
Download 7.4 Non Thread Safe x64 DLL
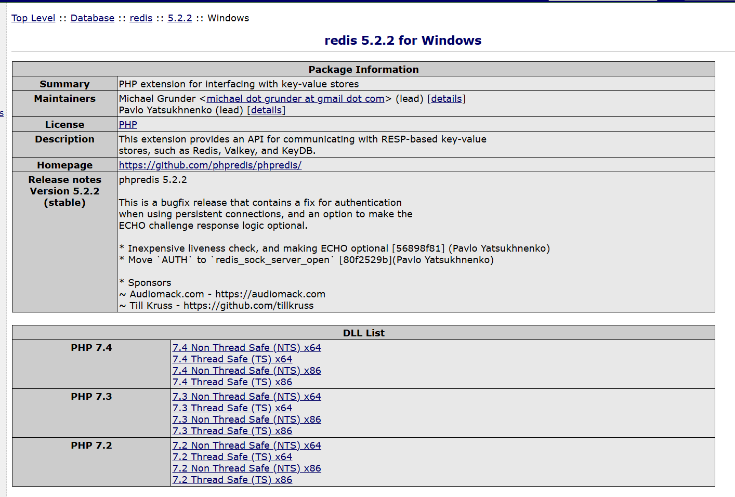pyautogui.click(x=246, y=348)
